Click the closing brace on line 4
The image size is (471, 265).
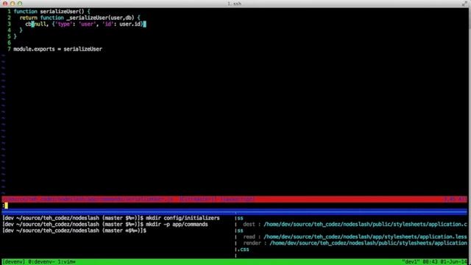point(21,30)
